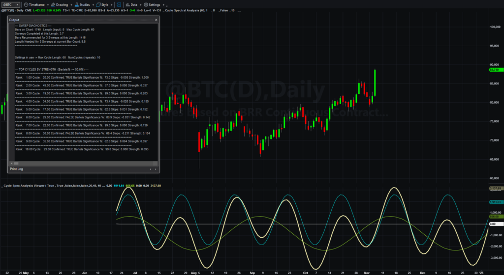Open the toolbar overflow arrow after Settings

[167, 5]
